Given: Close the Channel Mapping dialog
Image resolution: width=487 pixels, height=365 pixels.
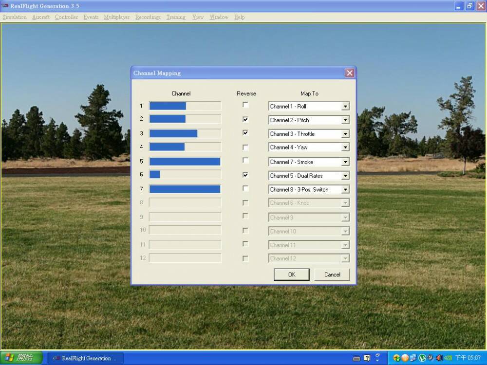Looking at the screenshot, I should click(349, 73).
